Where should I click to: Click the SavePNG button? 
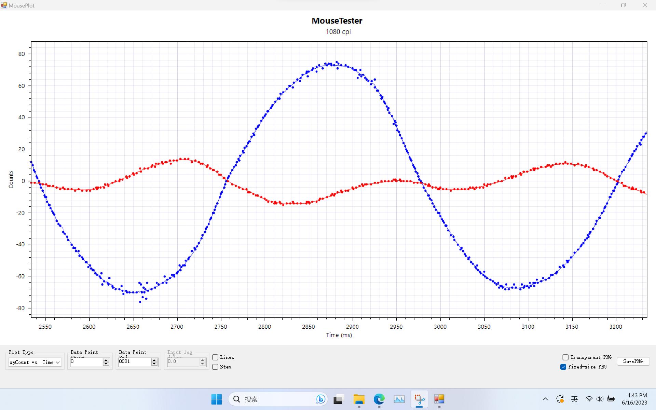[x=633, y=361]
